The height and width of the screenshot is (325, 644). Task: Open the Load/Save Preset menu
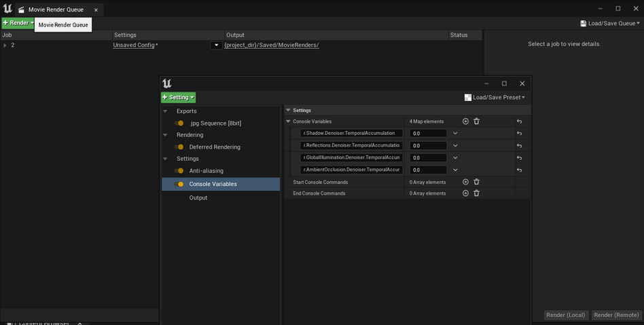coord(495,98)
